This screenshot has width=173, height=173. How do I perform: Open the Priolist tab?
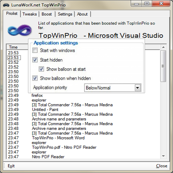pyautogui.click(x=12, y=14)
